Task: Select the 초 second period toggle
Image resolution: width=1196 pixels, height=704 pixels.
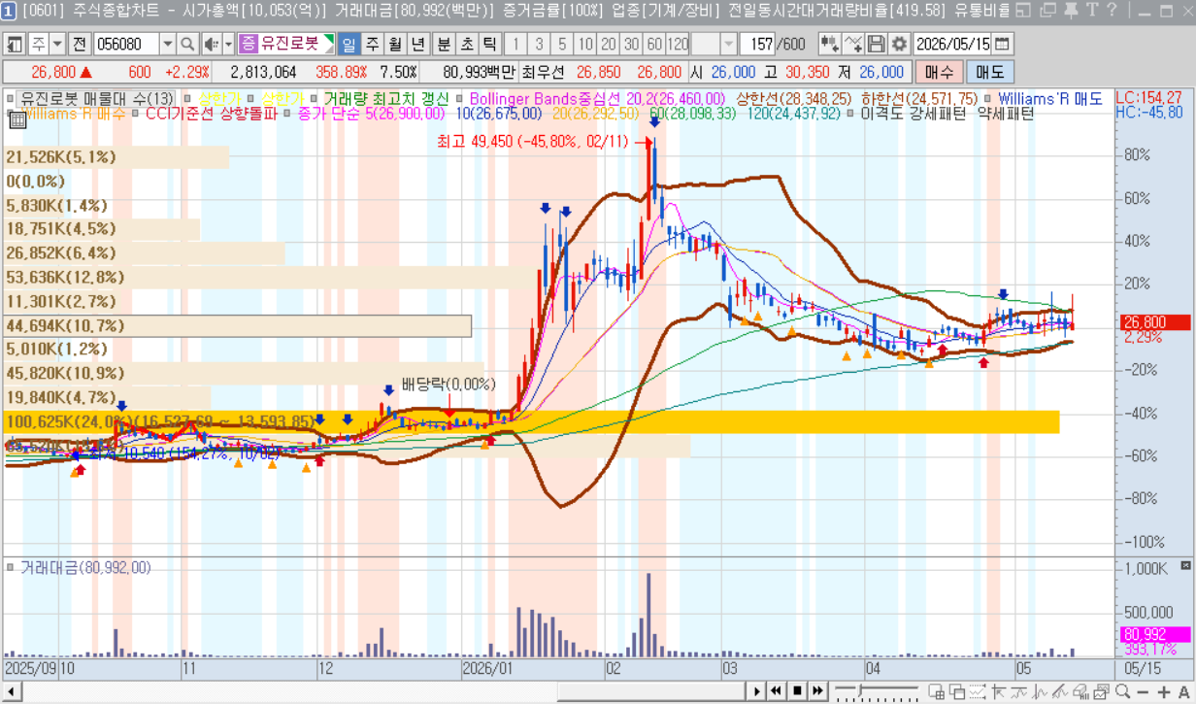Action: point(467,45)
